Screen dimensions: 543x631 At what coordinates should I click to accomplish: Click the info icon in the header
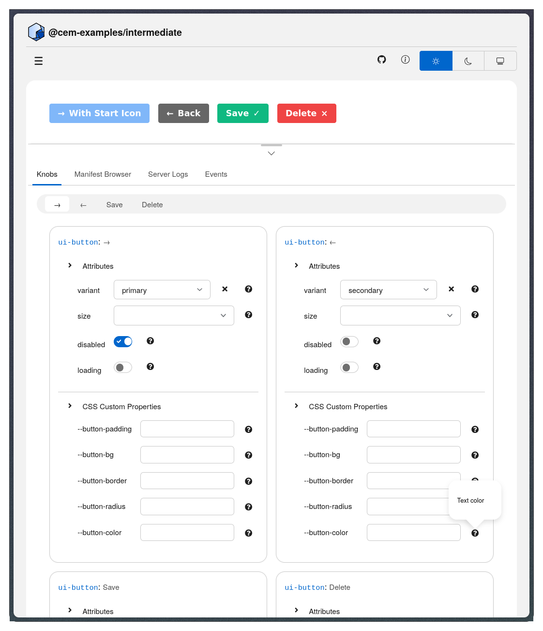[405, 59]
